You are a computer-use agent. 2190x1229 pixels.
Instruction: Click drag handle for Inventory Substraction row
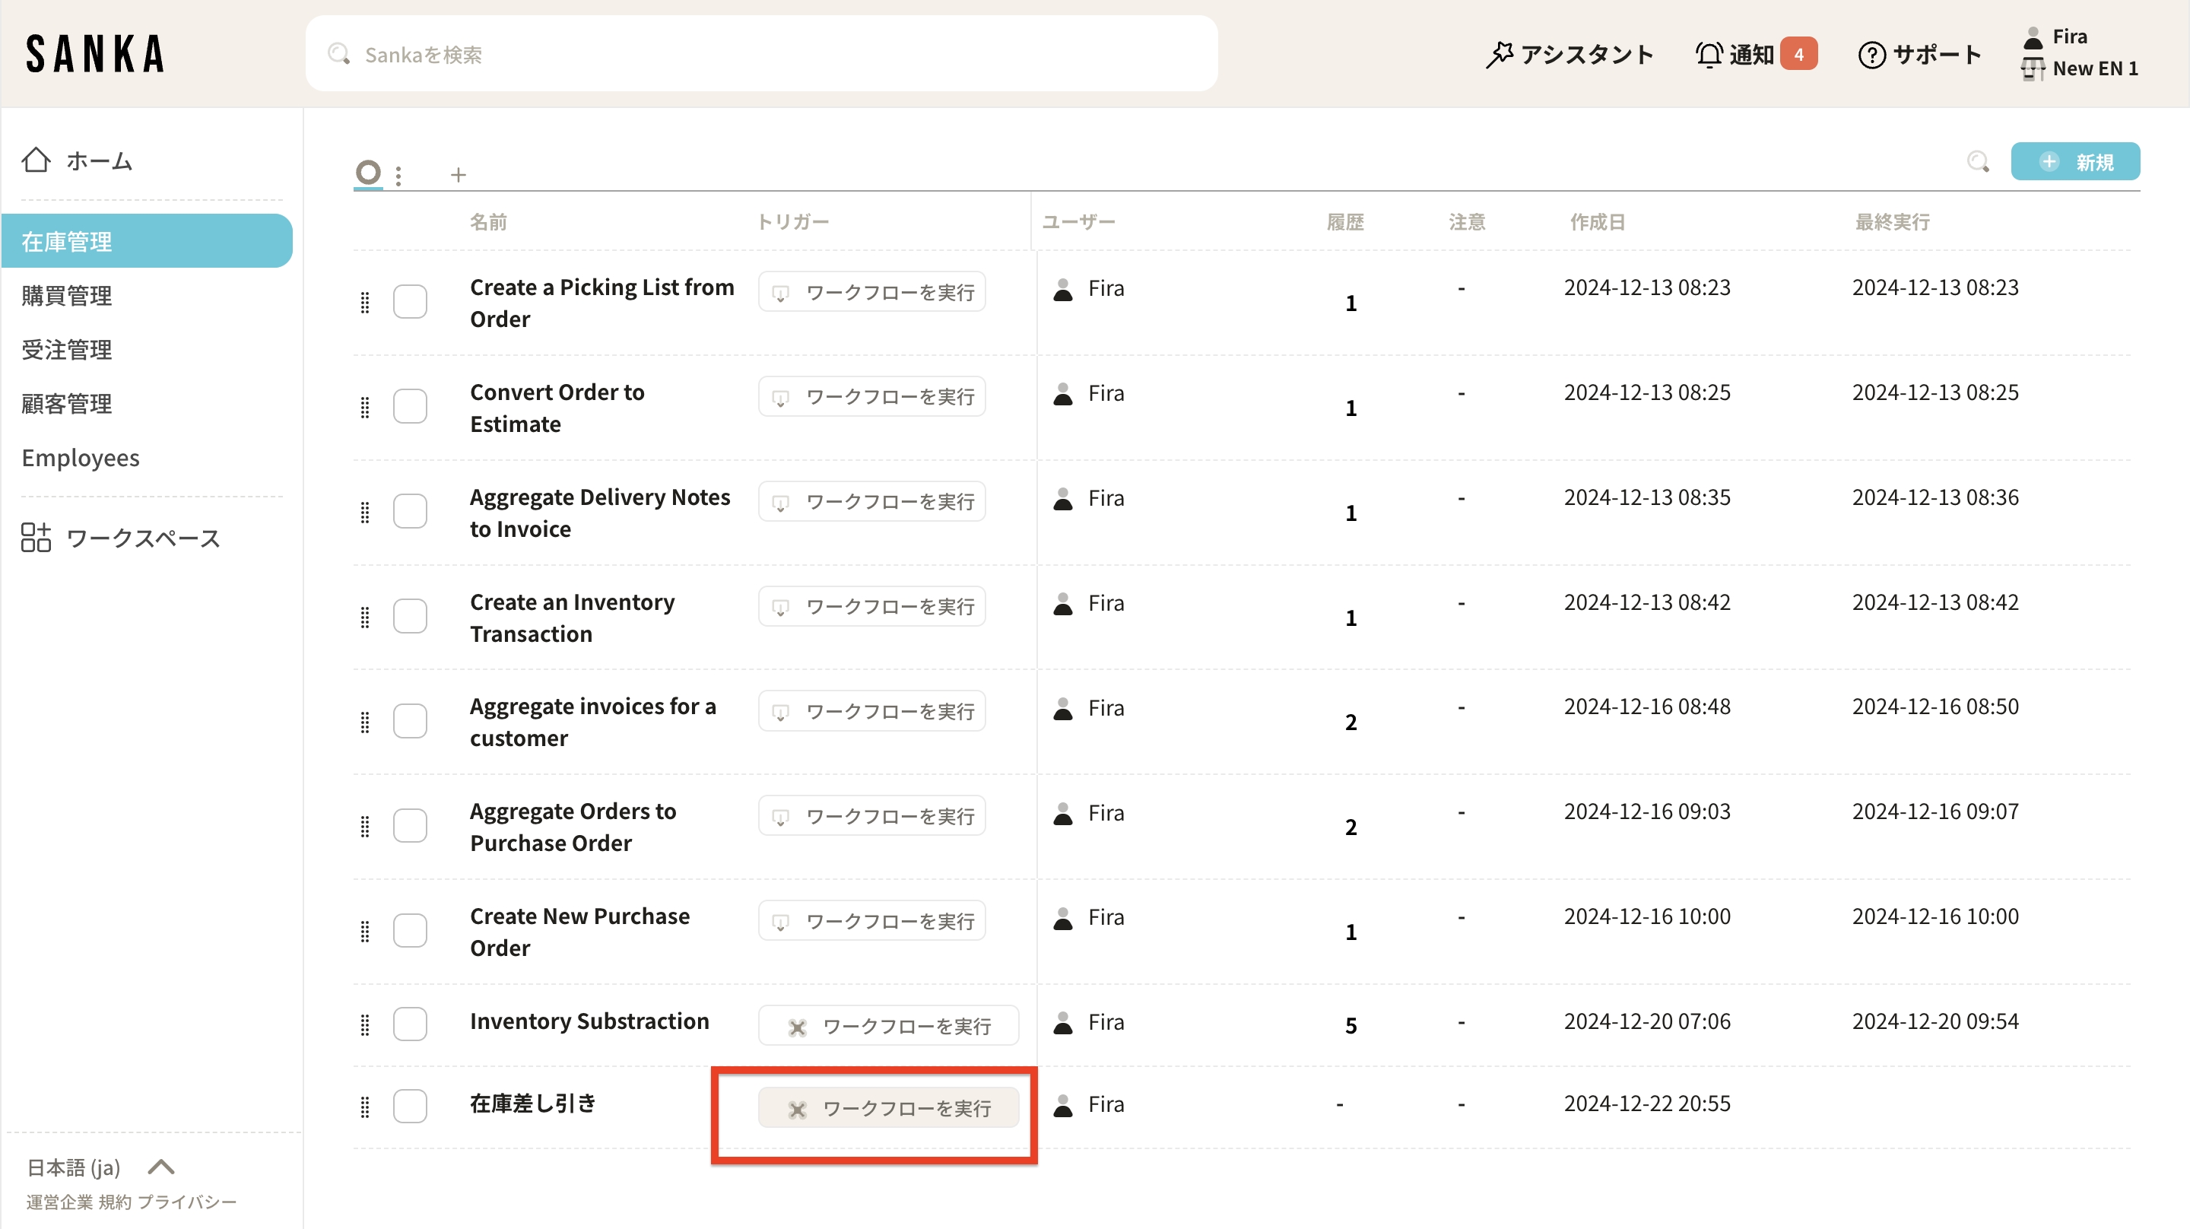tap(366, 1025)
